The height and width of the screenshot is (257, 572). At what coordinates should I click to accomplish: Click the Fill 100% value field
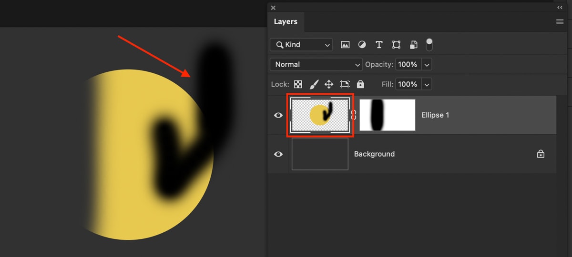click(408, 84)
